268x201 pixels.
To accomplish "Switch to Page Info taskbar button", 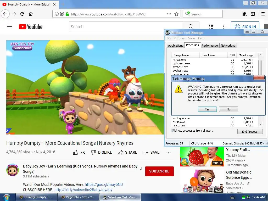I will tap(78, 197).
